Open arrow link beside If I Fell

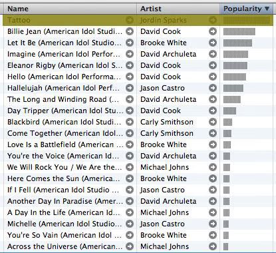coord(130,190)
